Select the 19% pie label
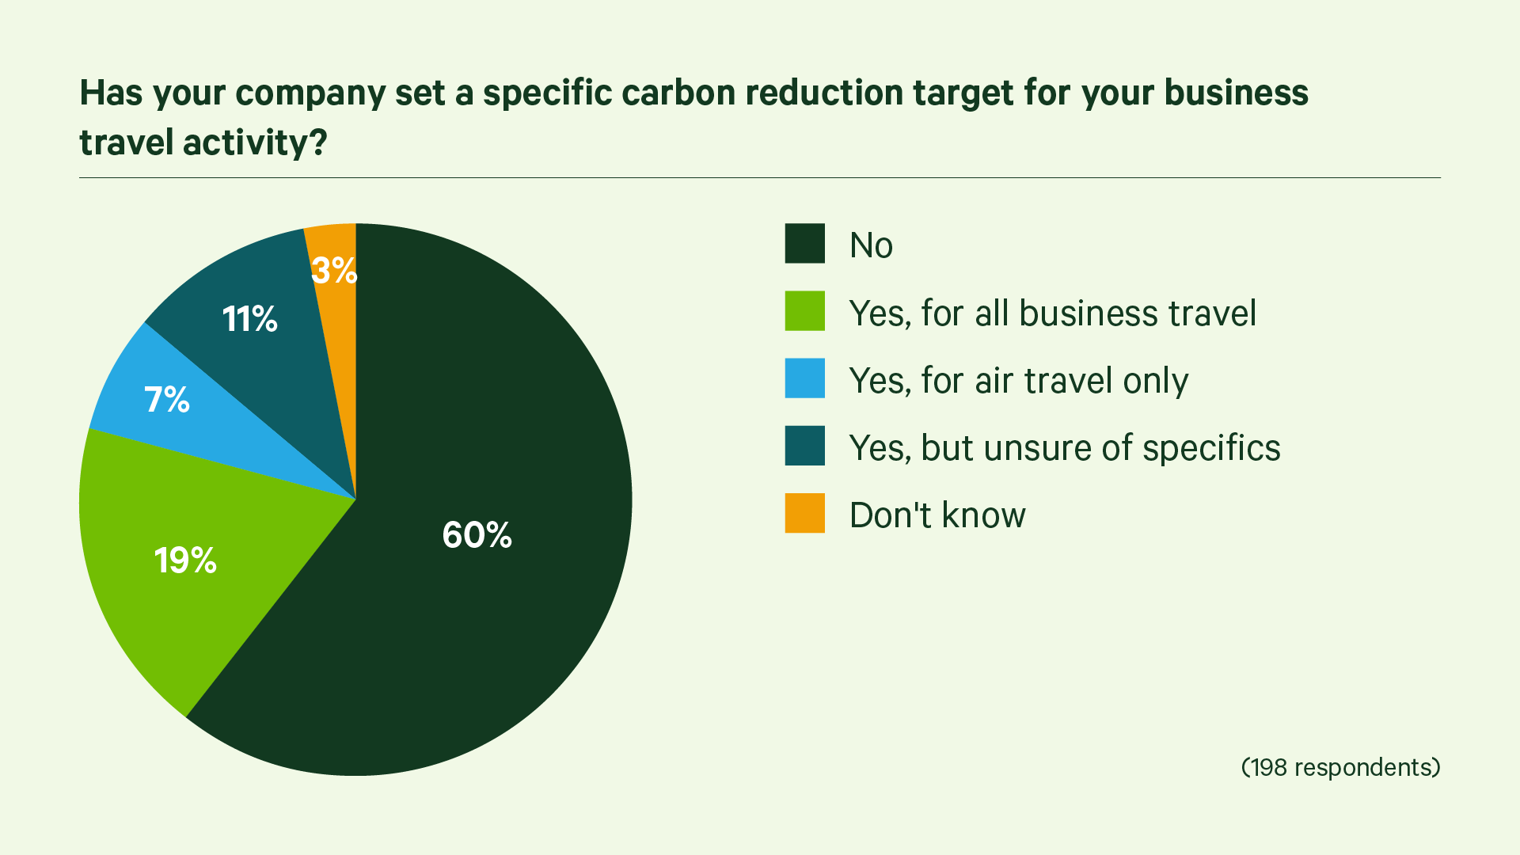This screenshot has width=1520, height=855. [185, 560]
